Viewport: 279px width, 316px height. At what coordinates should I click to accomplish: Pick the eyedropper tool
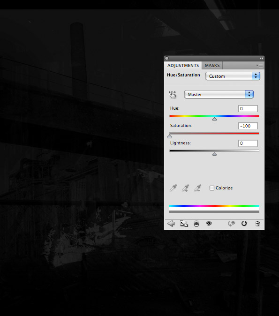click(x=173, y=188)
